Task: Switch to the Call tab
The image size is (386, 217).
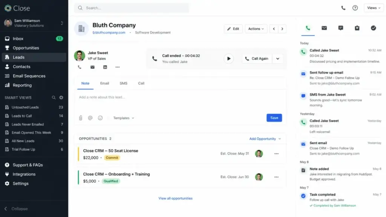Action: [x=141, y=83]
